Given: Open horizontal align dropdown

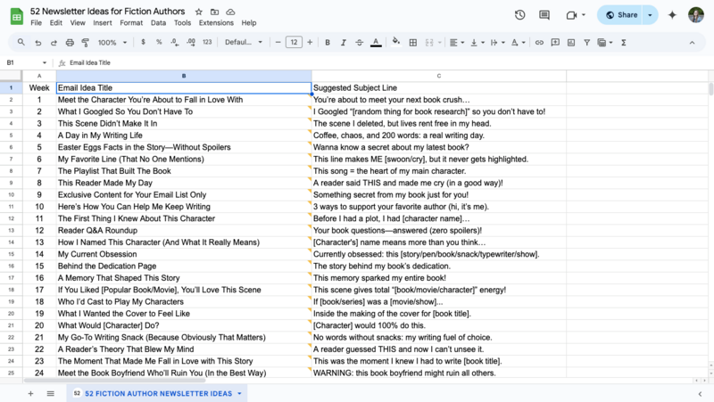Looking at the screenshot, I should coord(457,42).
